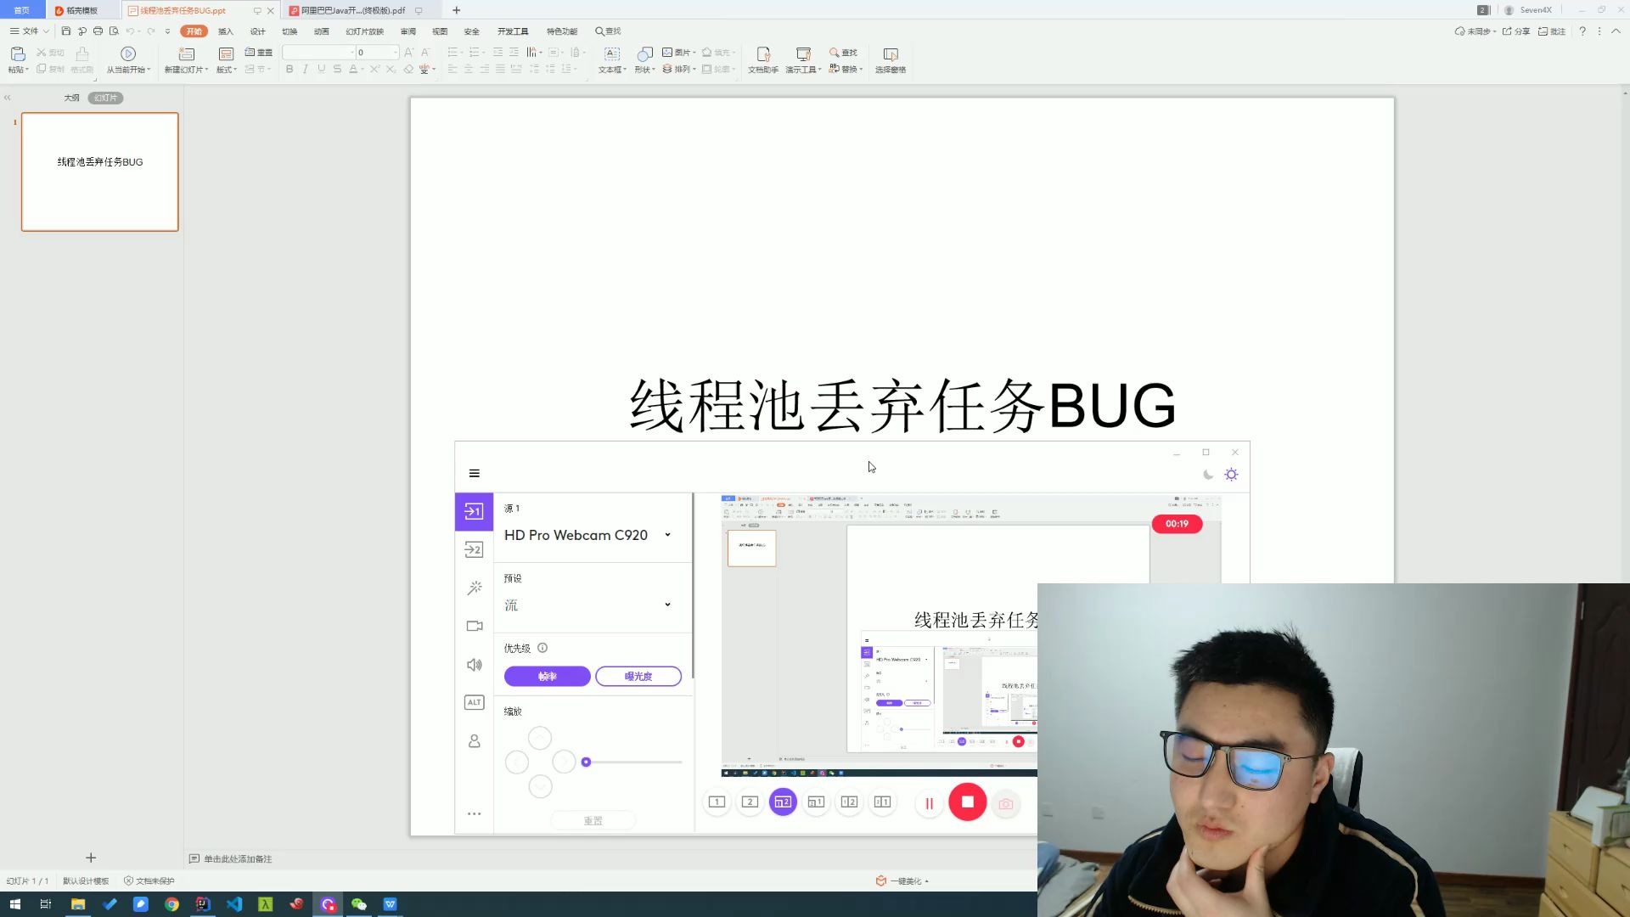
Task: Switch to dark mode moon icon
Action: pos(1208,475)
